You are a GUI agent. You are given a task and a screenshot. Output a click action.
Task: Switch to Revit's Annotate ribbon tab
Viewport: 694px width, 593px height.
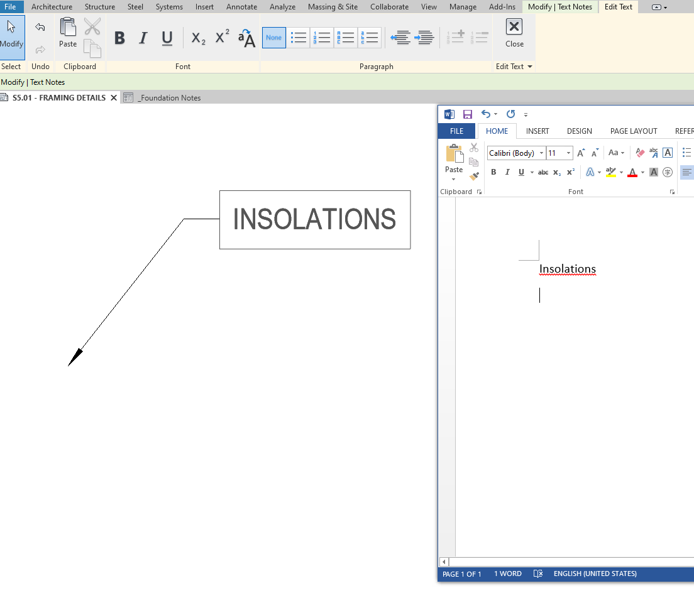tap(241, 7)
